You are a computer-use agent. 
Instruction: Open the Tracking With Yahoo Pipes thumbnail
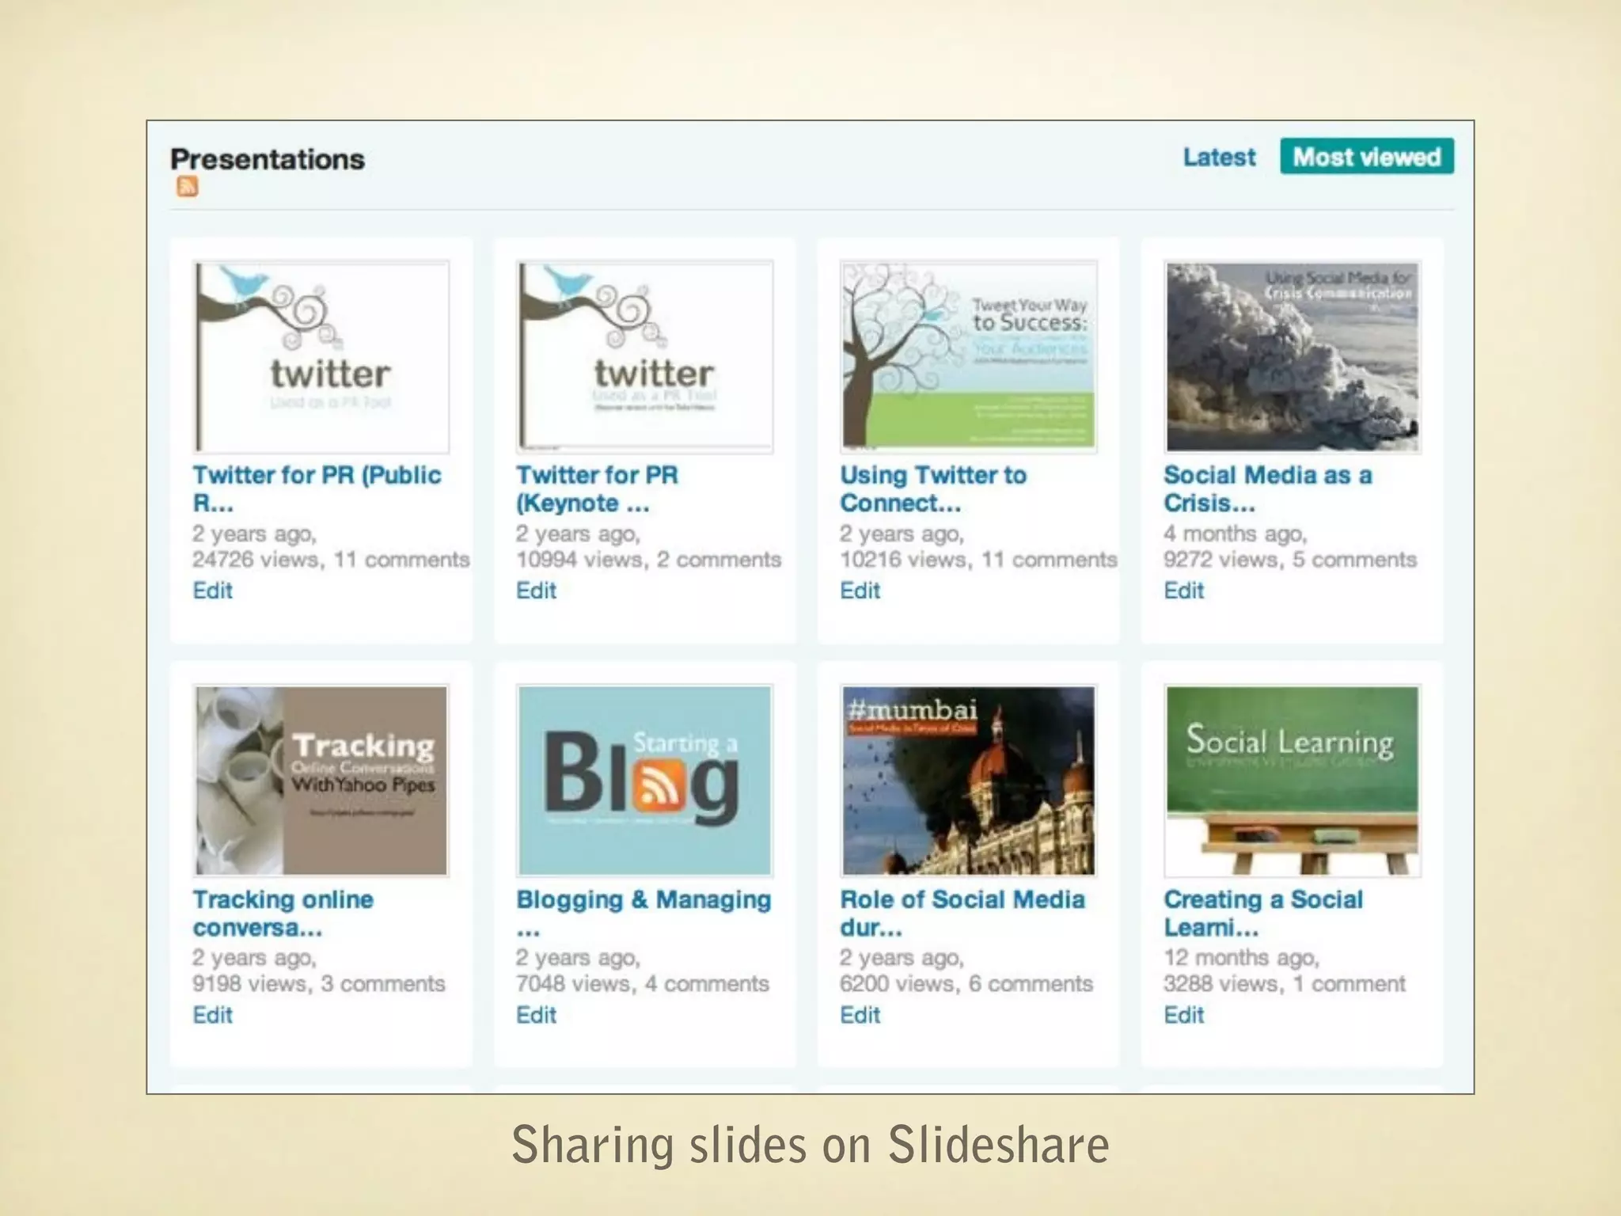coord(321,781)
